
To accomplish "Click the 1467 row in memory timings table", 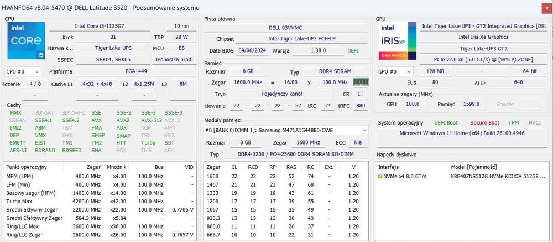I will (286, 185).
